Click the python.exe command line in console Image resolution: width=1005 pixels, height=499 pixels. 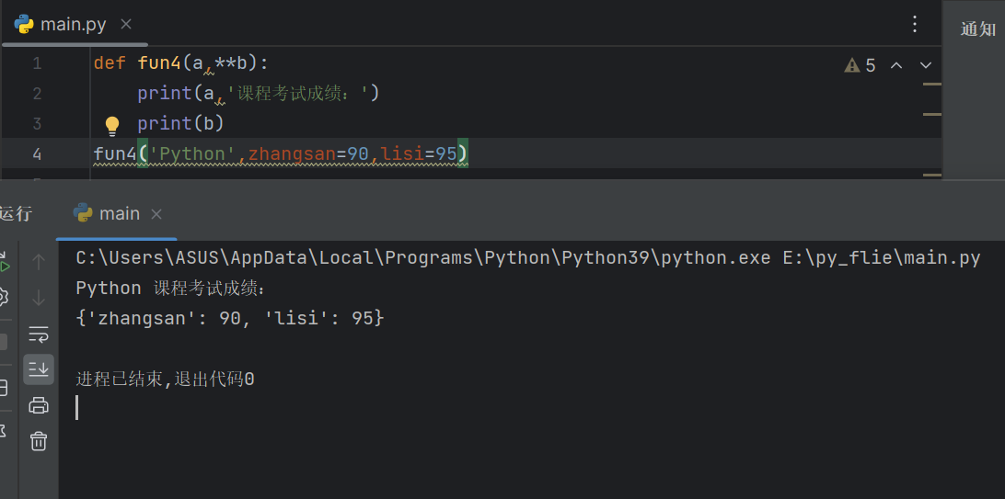(x=528, y=258)
